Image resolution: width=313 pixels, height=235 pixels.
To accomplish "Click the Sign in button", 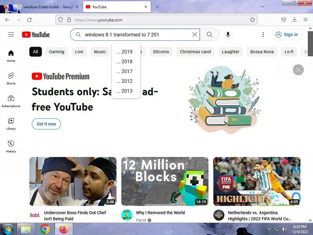I will [287, 35].
